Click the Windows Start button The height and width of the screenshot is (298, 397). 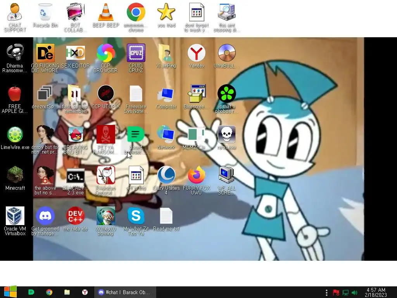pos(10,292)
